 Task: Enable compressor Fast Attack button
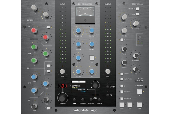coord(138,9)
